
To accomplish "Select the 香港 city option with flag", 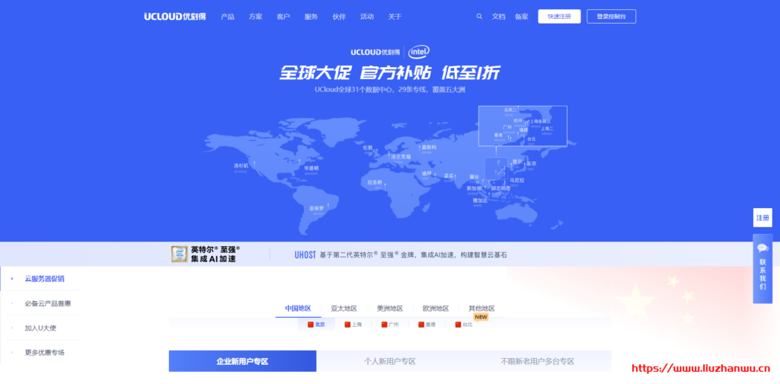I will [x=427, y=325].
